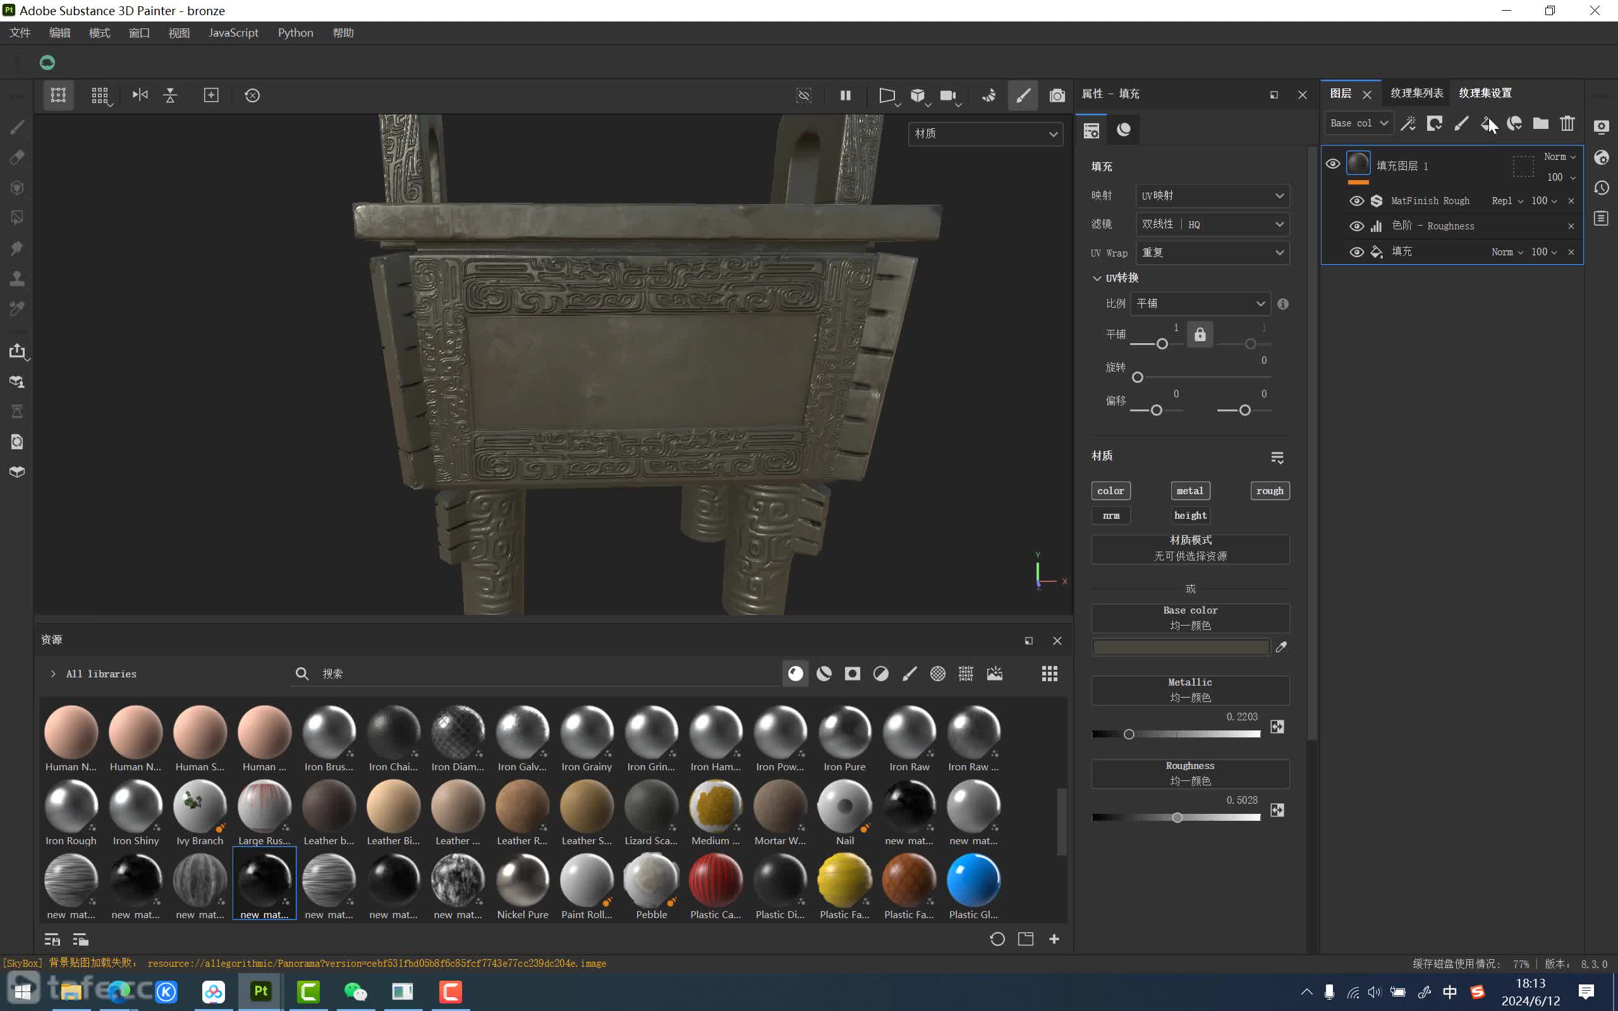Screen dimensions: 1618x1011
Task: Click the Base color 均一颜色 button
Action: point(1190,618)
